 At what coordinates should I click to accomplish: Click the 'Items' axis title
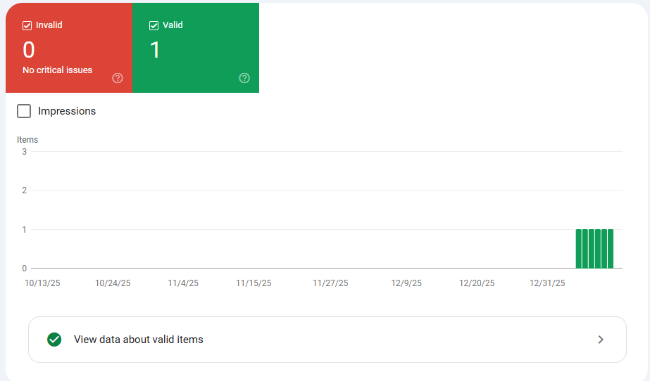click(x=27, y=140)
